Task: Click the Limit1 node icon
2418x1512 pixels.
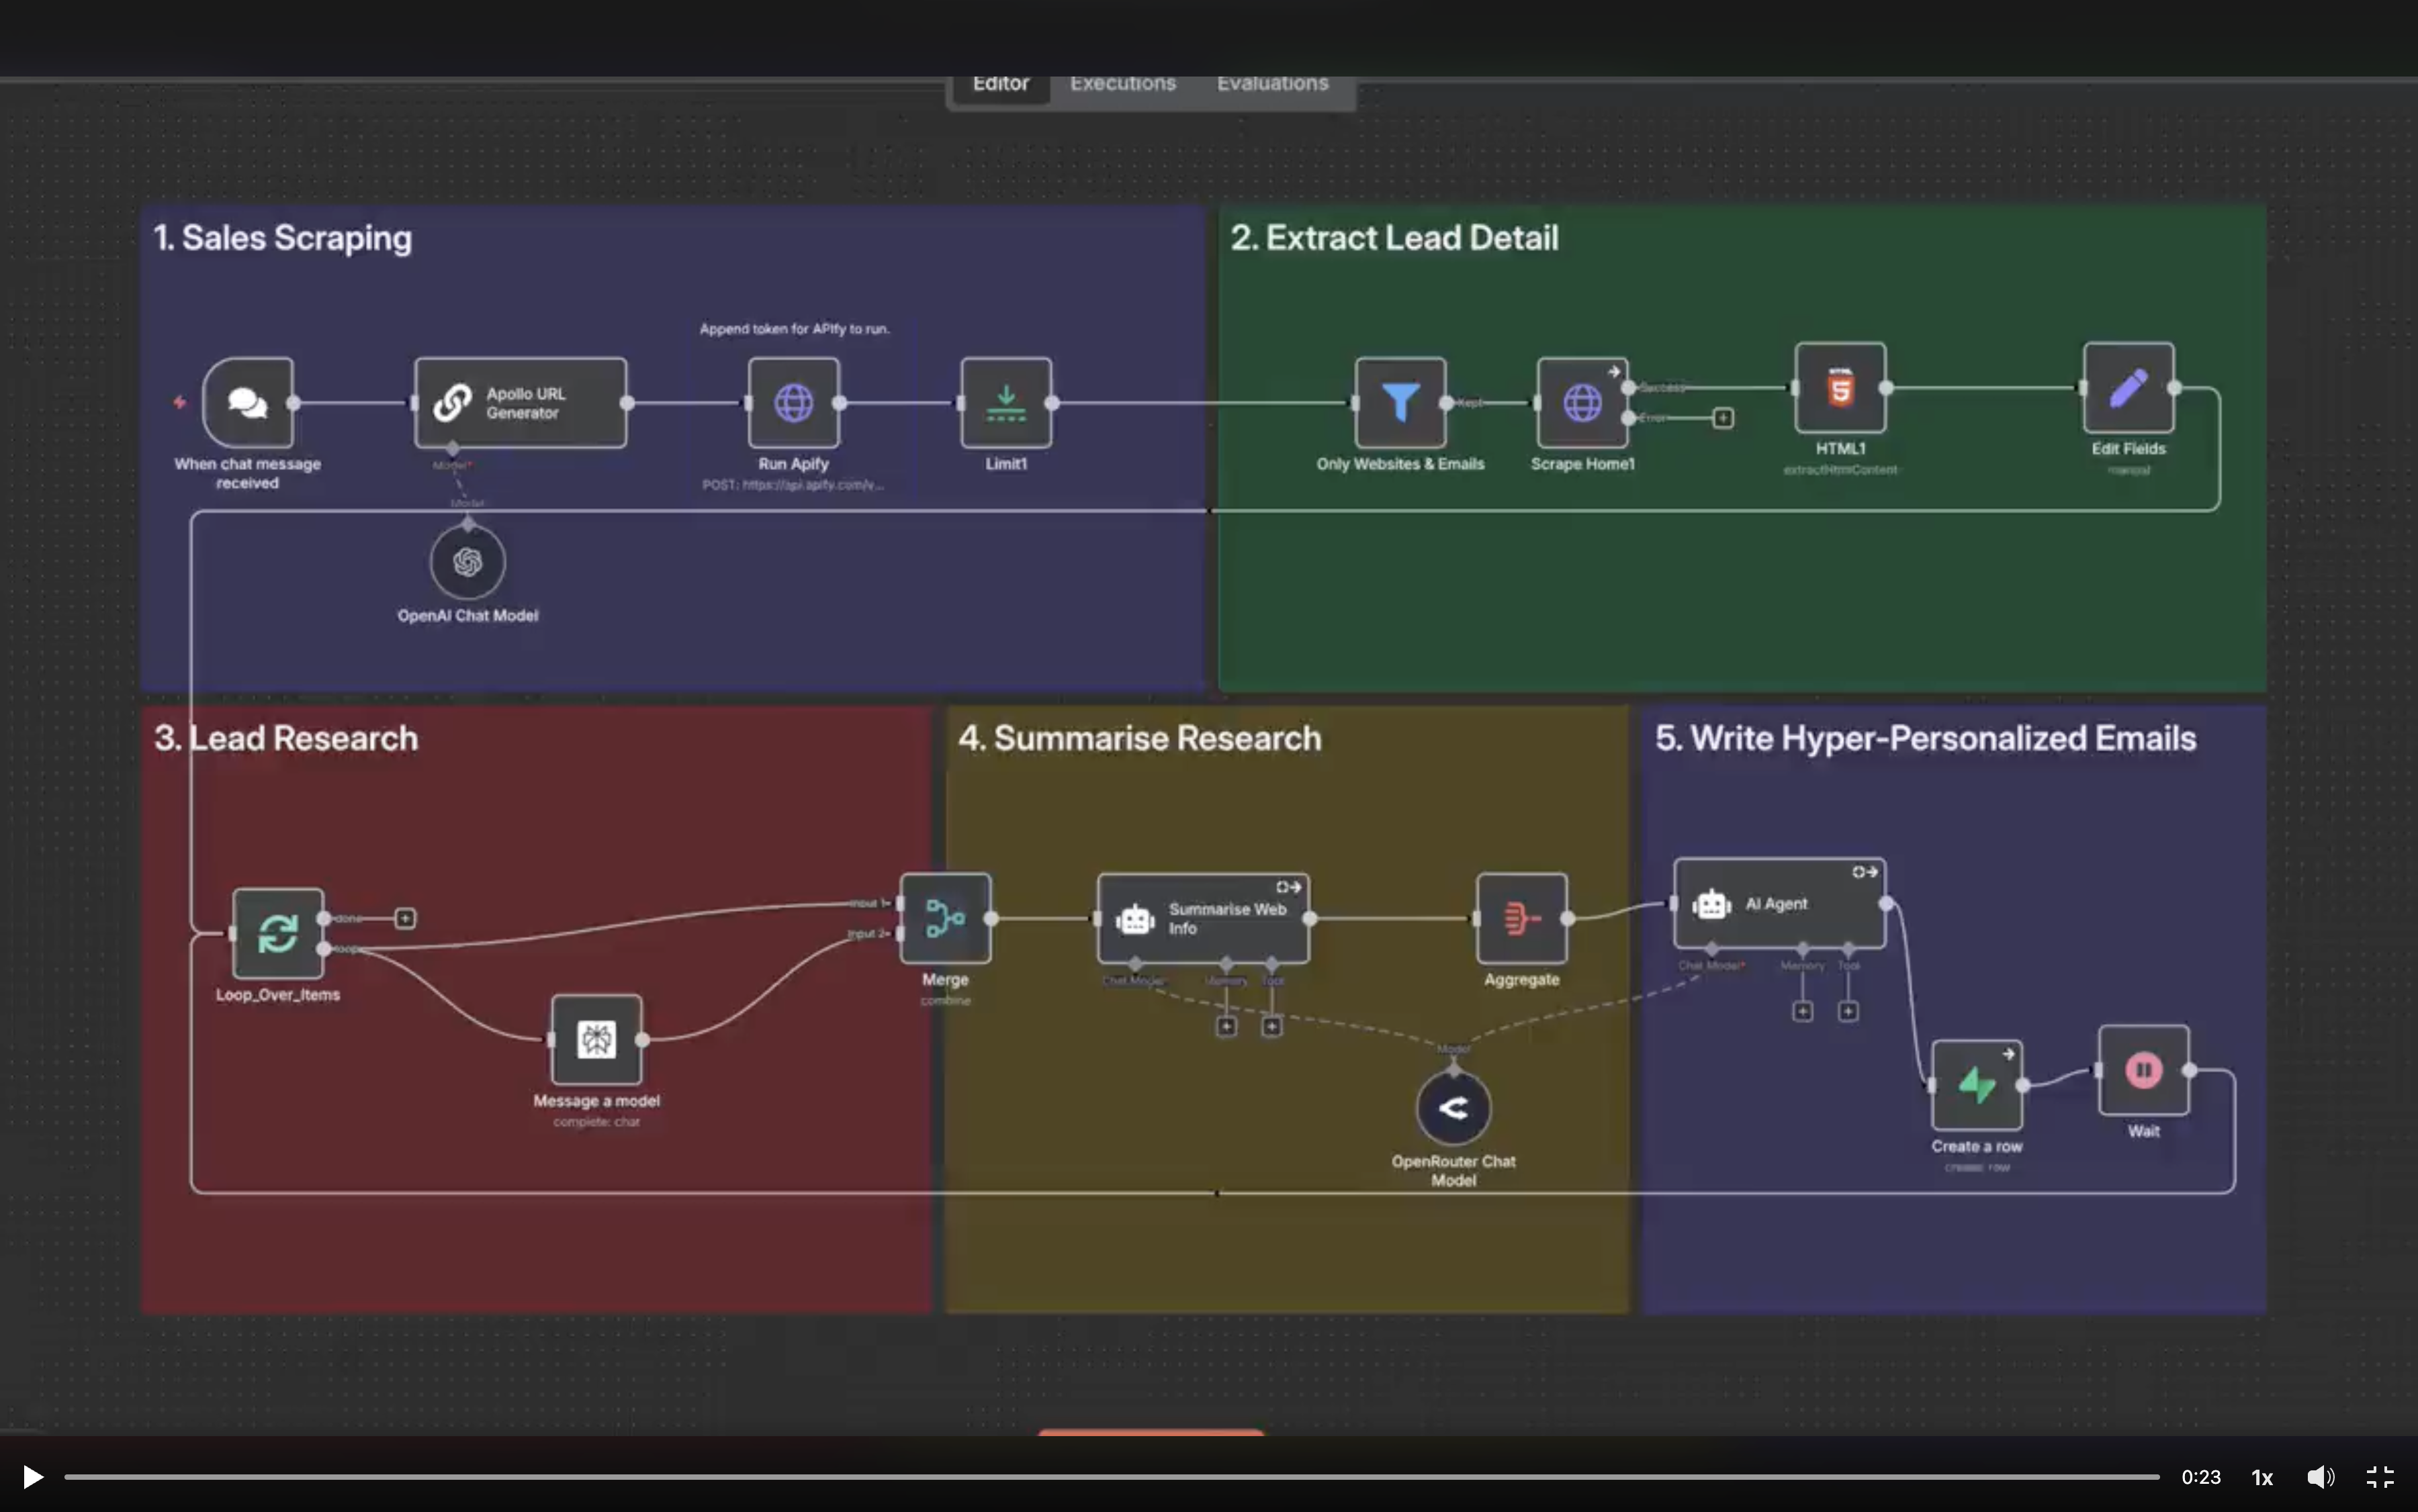Action: [1005, 402]
